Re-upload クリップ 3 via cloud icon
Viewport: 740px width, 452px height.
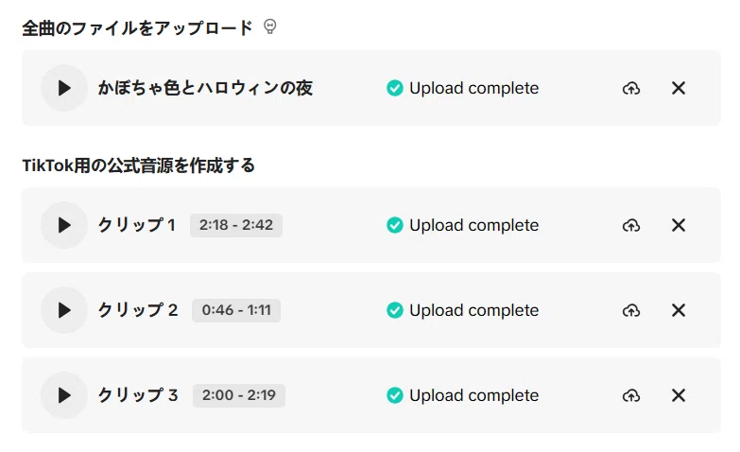tap(631, 395)
